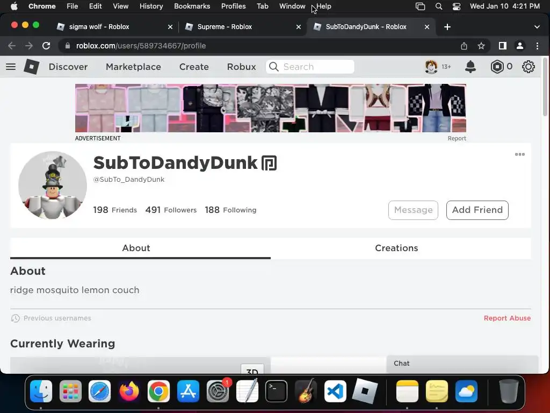View the 198 Friends list

click(x=115, y=210)
